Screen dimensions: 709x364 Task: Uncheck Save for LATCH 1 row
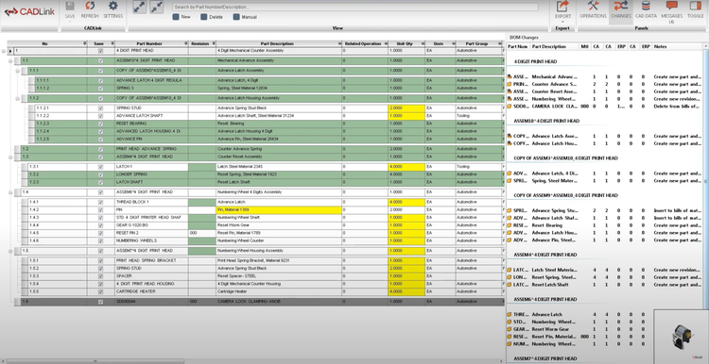pyautogui.click(x=100, y=167)
